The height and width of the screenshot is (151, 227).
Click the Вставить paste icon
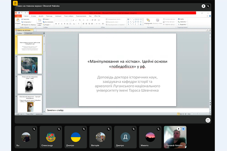(18, 21)
